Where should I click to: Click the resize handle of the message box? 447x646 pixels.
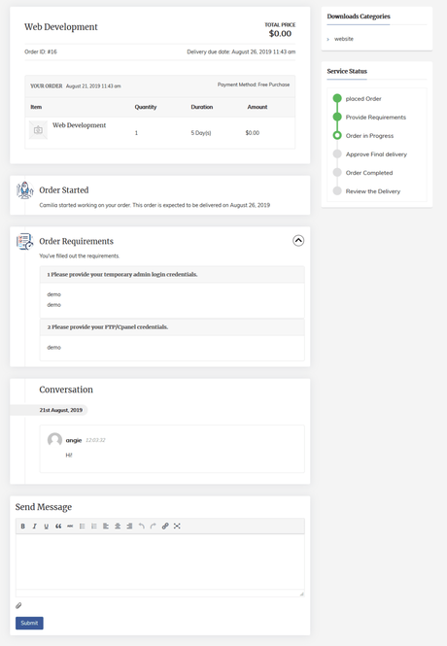point(301,594)
